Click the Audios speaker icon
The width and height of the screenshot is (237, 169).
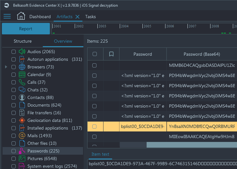point(22,52)
